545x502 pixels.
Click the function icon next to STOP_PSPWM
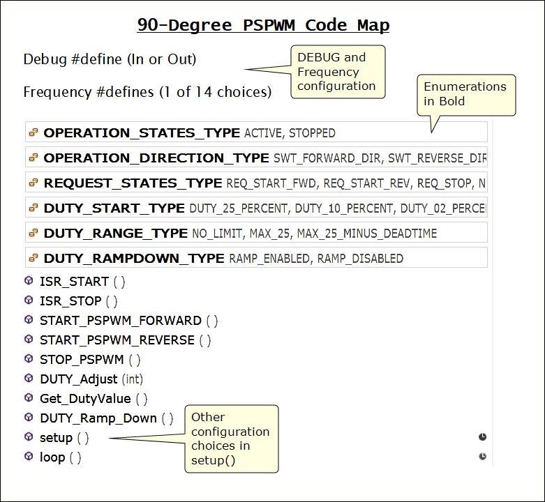coord(29,359)
